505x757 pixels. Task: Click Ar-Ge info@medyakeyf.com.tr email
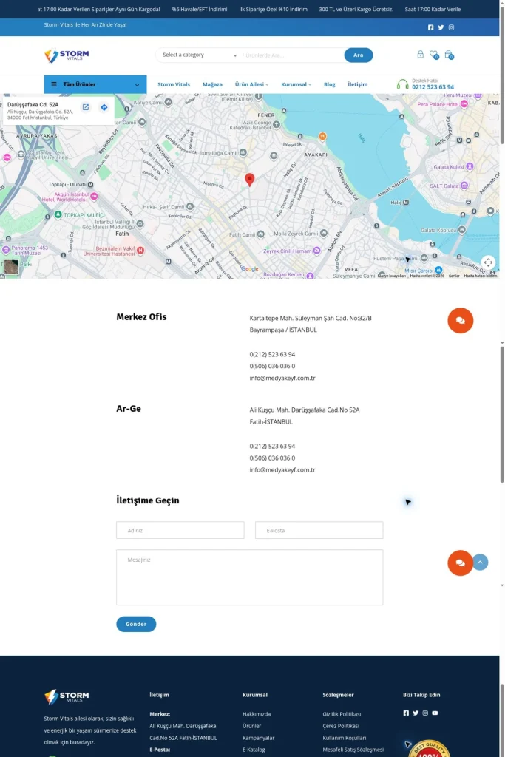(282, 469)
